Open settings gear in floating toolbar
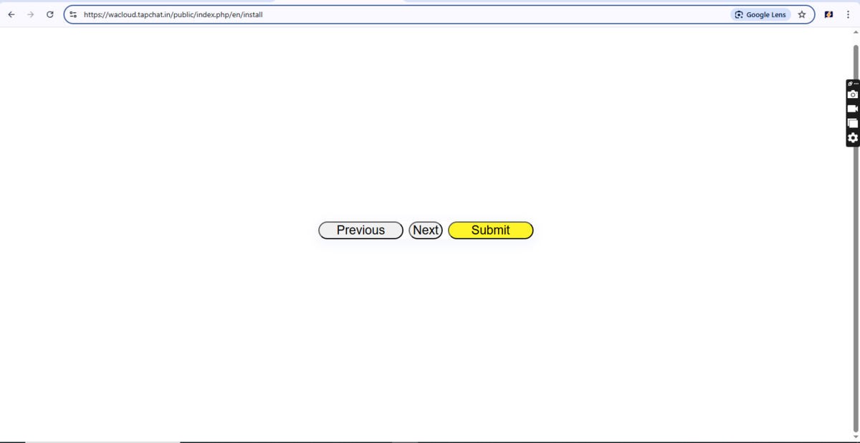Viewport: 860px width, 443px height. tap(852, 137)
